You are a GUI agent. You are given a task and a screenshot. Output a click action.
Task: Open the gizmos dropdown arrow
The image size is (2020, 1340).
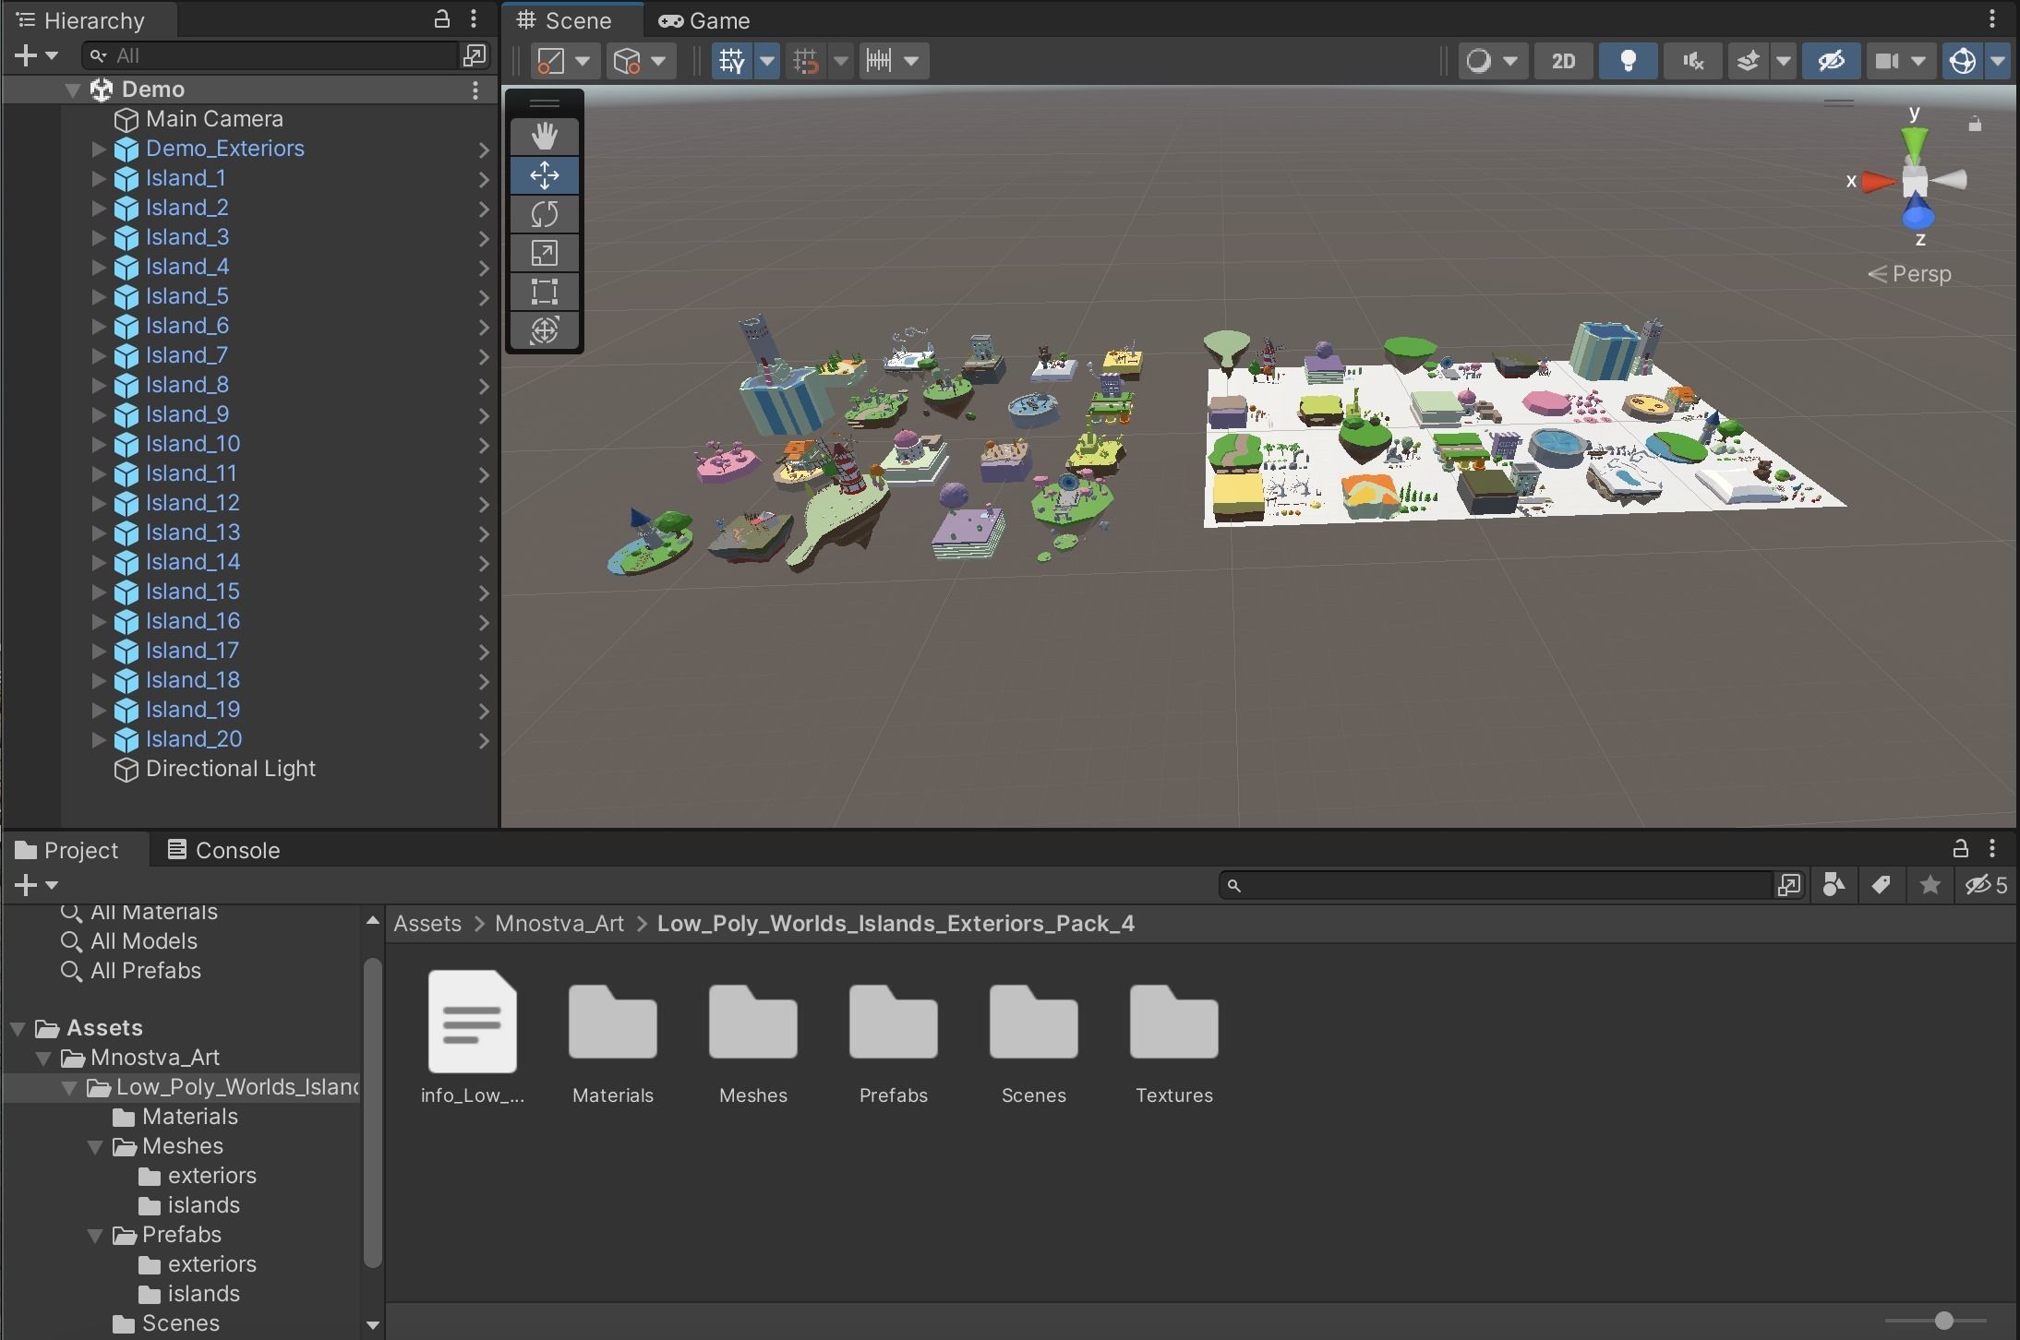pos(1999,61)
